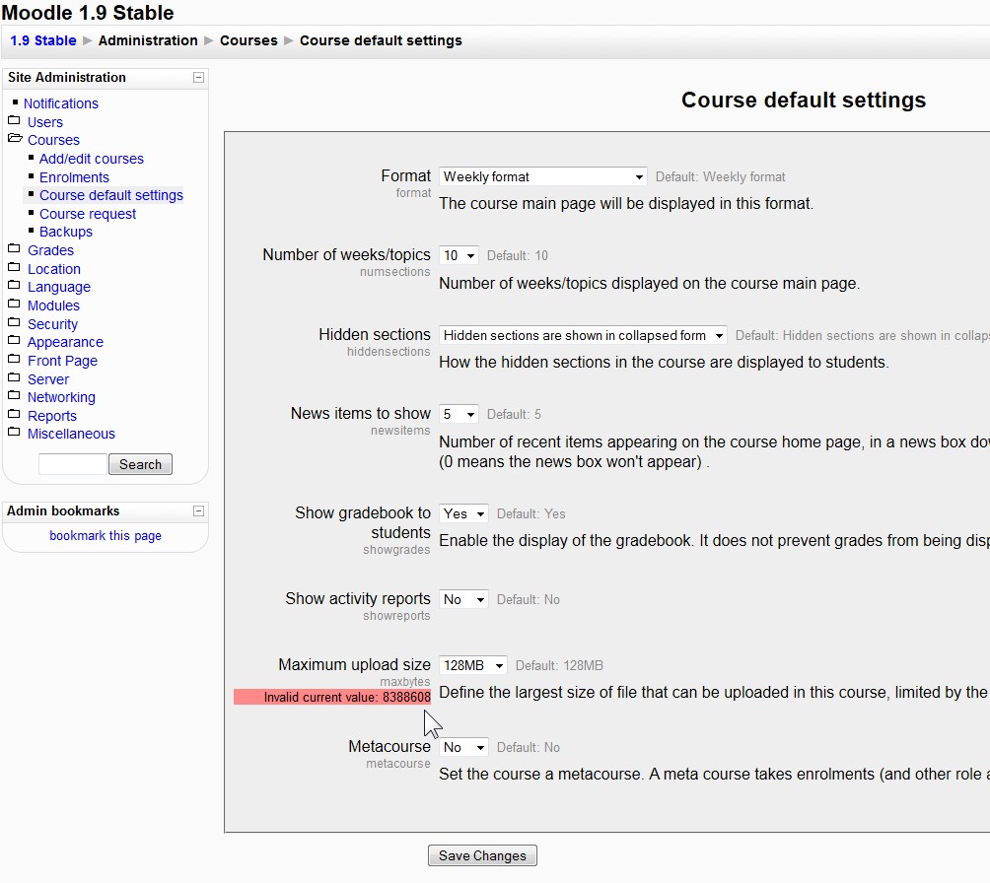Screen dimensions: 990x883
Task: Open News items to show dropdown
Action: tap(459, 414)
